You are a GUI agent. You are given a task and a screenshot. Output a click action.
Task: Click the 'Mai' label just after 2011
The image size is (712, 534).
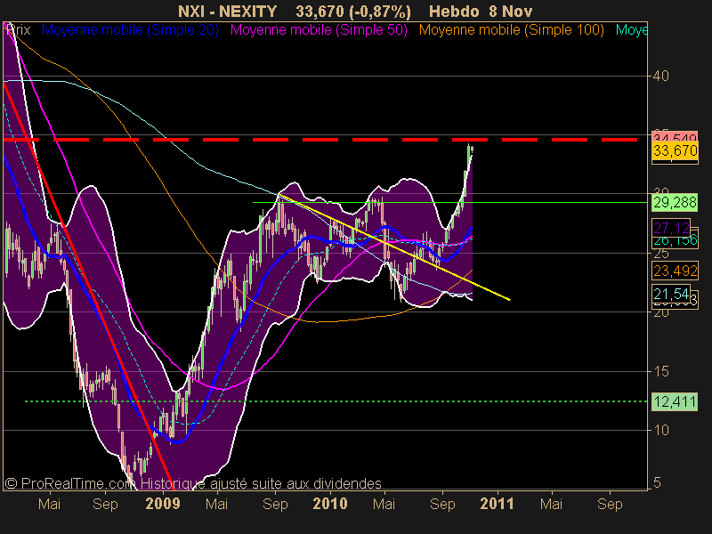click(551, 504)
